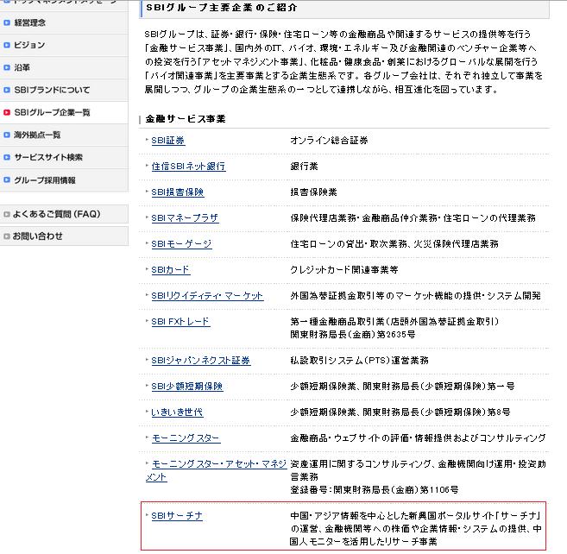Open the 経営理念 sidebar item
This screenshot has width=567, height=554.
[x=64, y=22]
